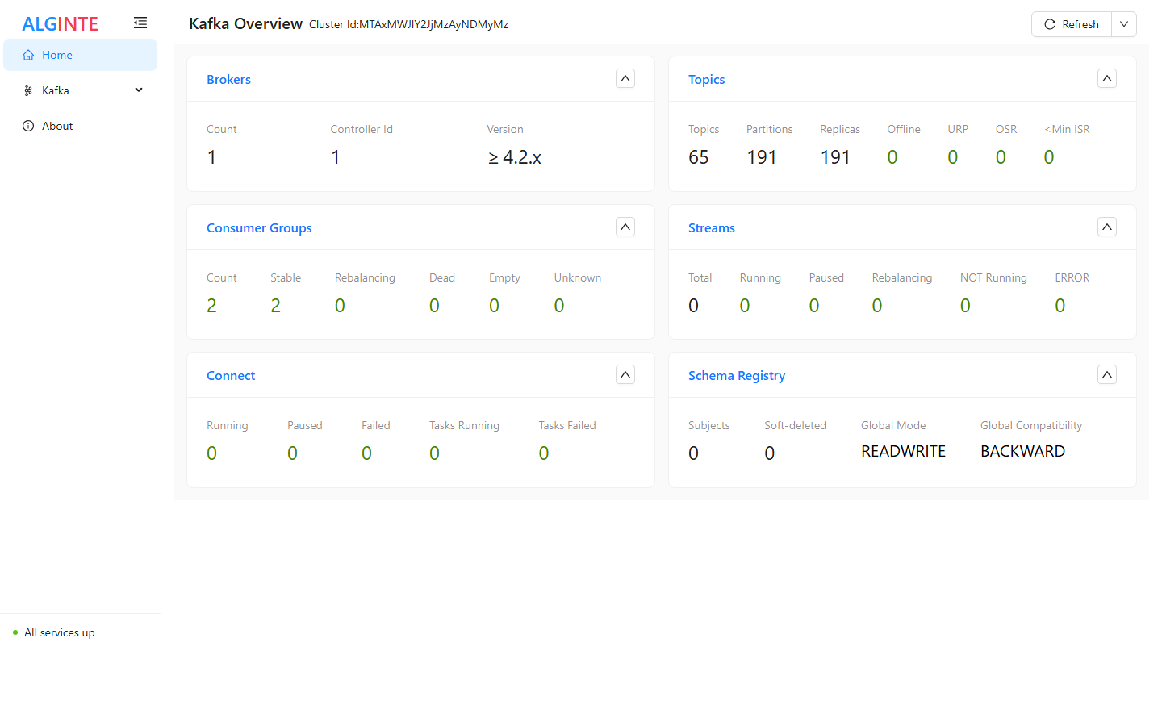
Task: Open the Consumer Groups link
Action: coord(259,227)
